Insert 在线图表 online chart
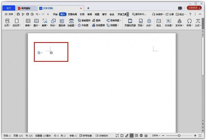Image resolution: width=206 pixels, height=140 pixels. [x=98, y=25]
